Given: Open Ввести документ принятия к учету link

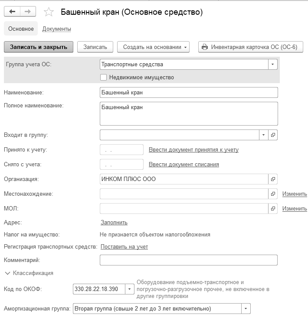Looking at the screenshot, I should tap(193, 150).
